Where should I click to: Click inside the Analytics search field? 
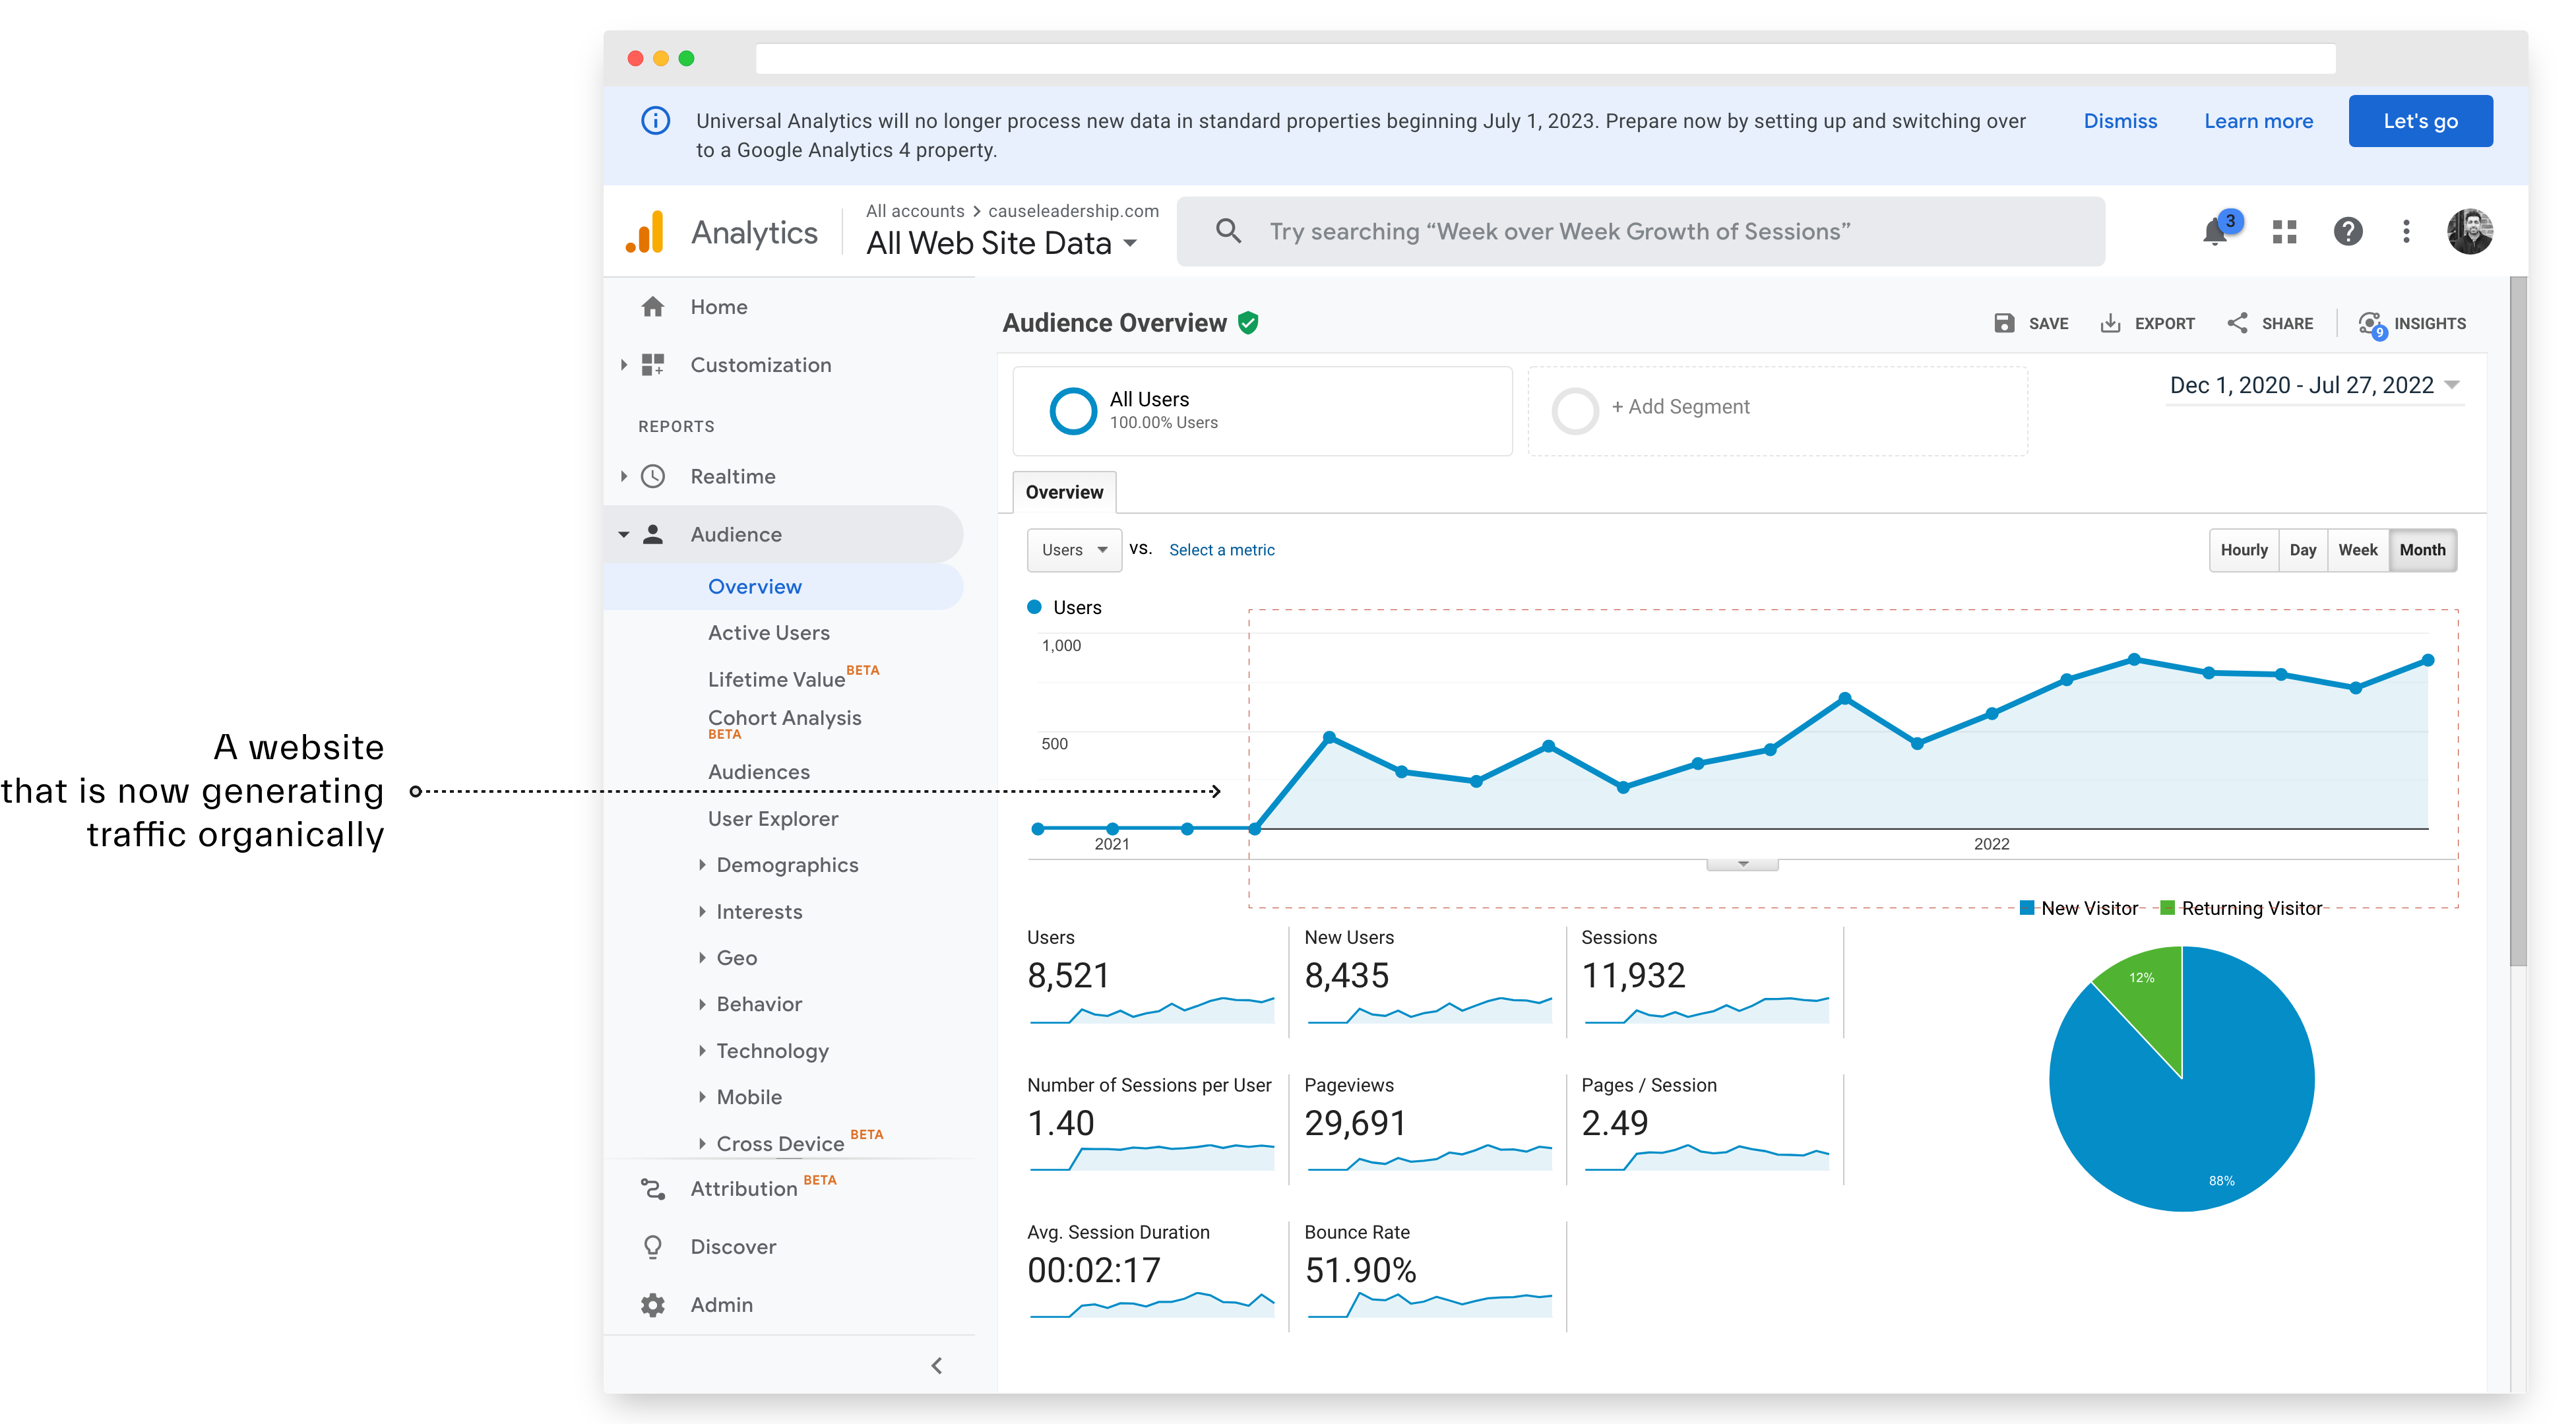(1640, 232)
